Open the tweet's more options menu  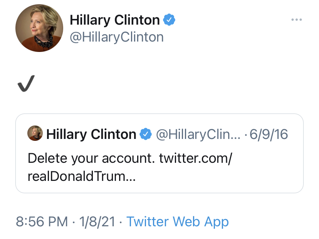296,20
